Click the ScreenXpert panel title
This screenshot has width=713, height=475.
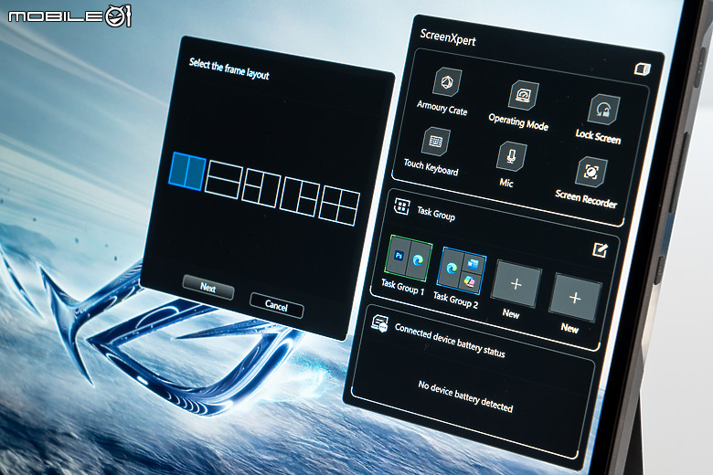(448, 37)
